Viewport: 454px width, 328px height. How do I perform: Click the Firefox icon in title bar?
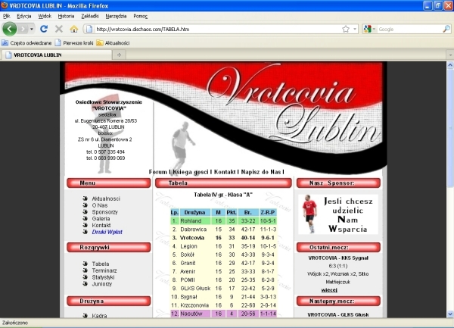[x=5, y=5]
